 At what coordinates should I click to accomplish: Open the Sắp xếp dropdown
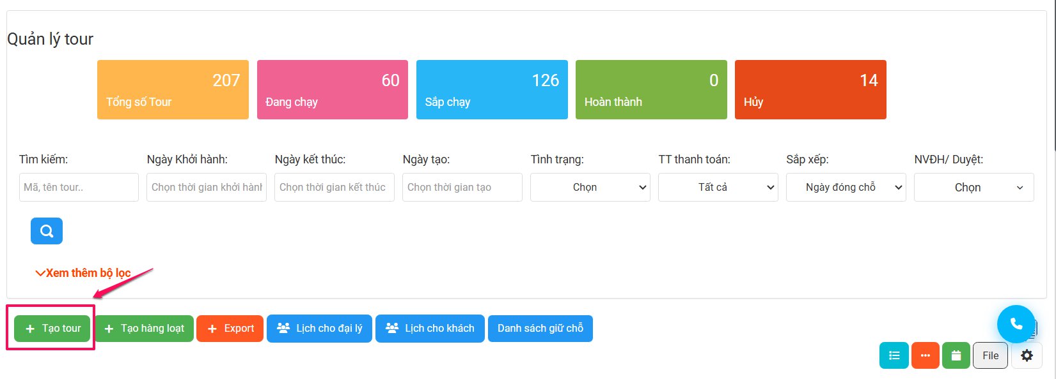[846, 188]
